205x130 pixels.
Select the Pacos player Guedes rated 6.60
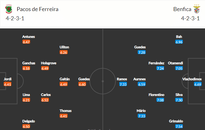point(84,79)
